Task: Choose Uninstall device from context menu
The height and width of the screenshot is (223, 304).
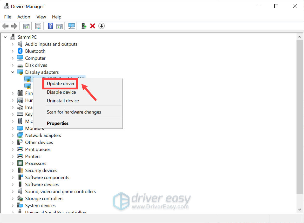Action: point(63,101)
